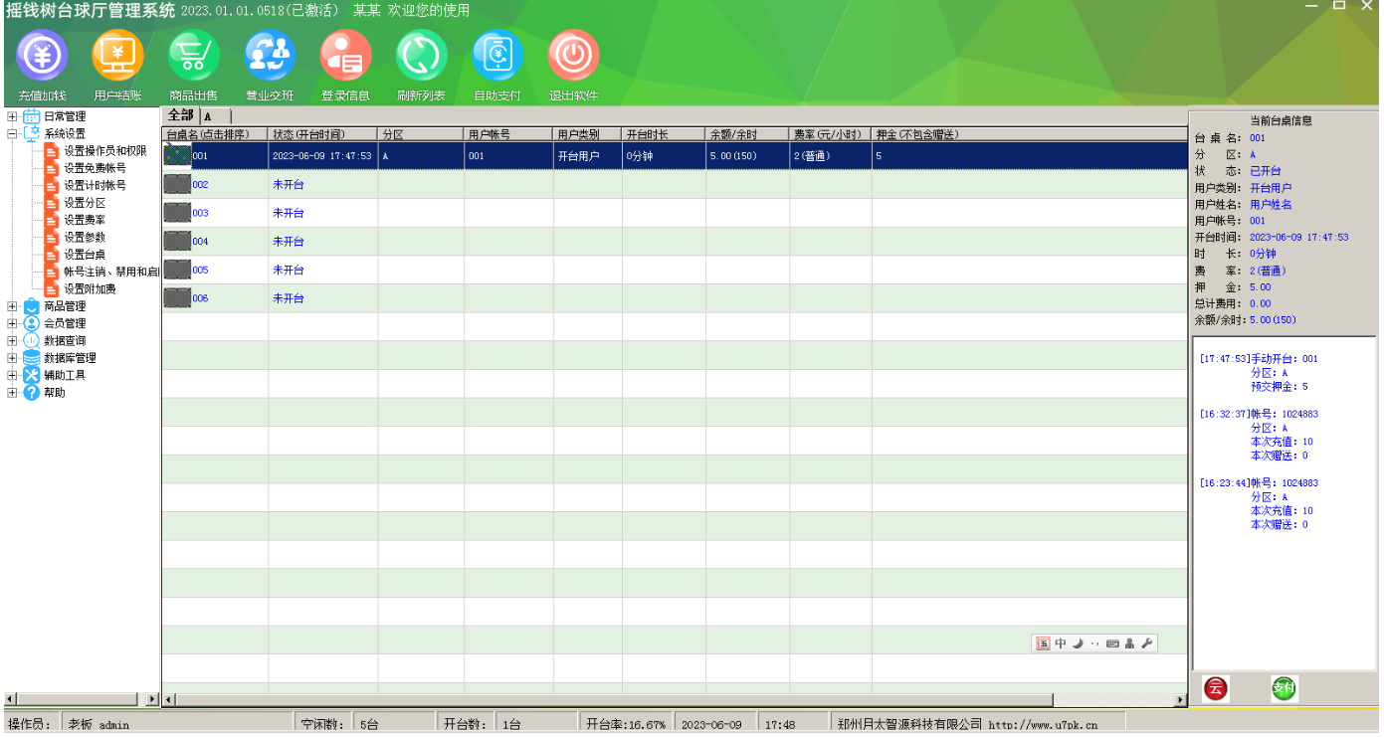1384x737 pixels.
Task: Click [17:47:53]手动开台 log entry
Action: 1259,358
